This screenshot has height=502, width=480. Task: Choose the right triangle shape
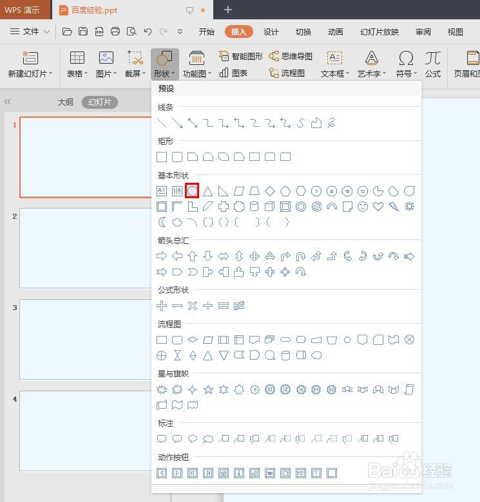(x=223, y=191)
